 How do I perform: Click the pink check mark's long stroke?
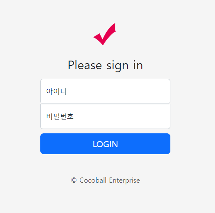tap(110, 33)
